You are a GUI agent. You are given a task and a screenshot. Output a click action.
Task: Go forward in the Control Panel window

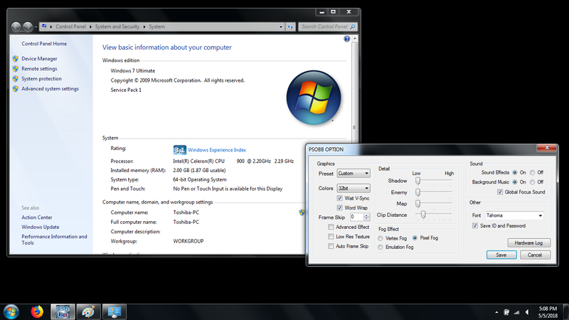tap(28, 26)
